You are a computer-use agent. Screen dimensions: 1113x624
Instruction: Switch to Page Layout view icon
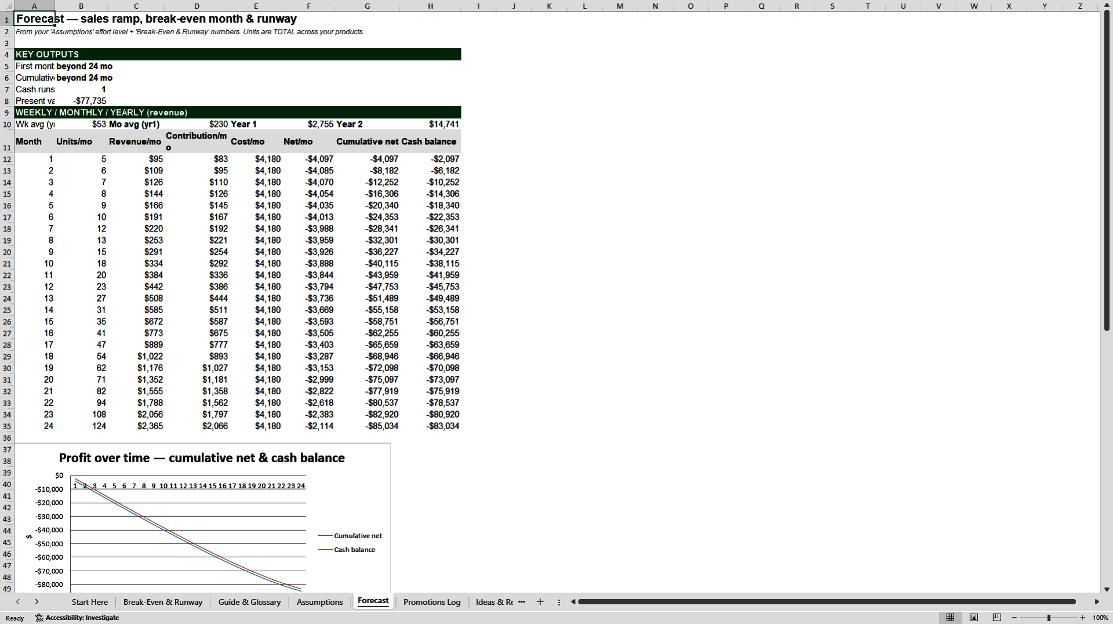(x=974, y=618)
